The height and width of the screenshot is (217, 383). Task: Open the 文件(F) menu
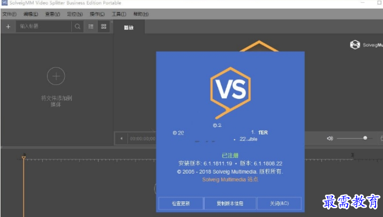coord(10,14)
